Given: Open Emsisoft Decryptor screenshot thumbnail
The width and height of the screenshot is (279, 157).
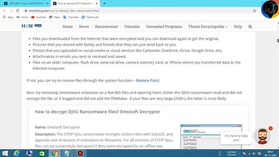Looking at the screenshot, I should [x=211, y=137].
